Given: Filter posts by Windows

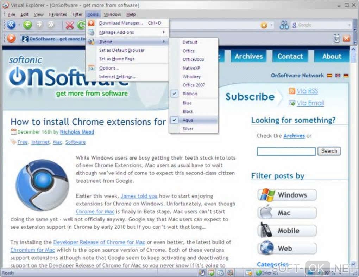Looking at the screenshot, I should tap(287, 195).
